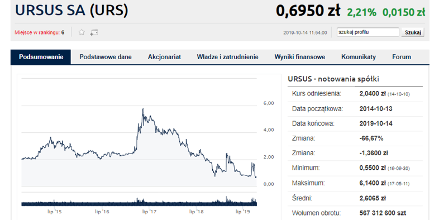Image resolution: width=439 pixels, height=220 pixels.
Task: Open the Akcjonariat tab
Action: pyautogui.click(x=164, y=57)
